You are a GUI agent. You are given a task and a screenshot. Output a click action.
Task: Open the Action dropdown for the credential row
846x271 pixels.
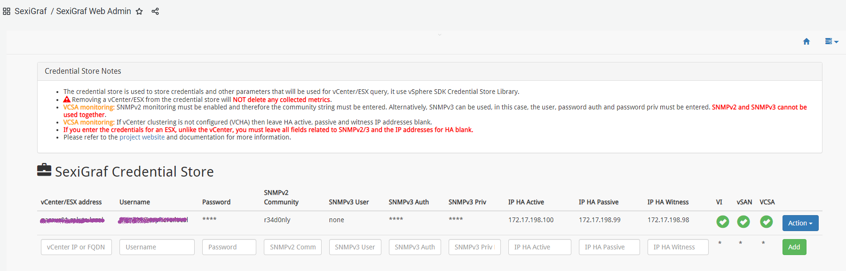(x=800, y=223)
